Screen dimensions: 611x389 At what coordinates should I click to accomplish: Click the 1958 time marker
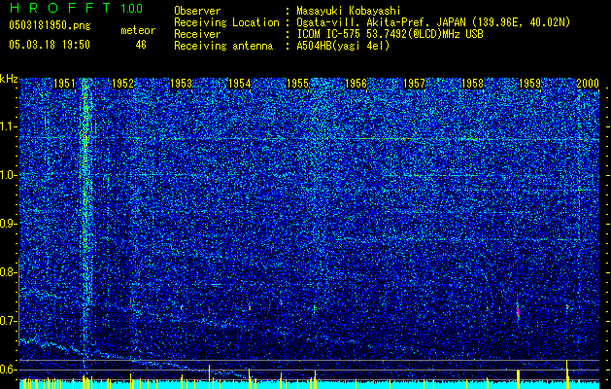click(x=472, y=84)
